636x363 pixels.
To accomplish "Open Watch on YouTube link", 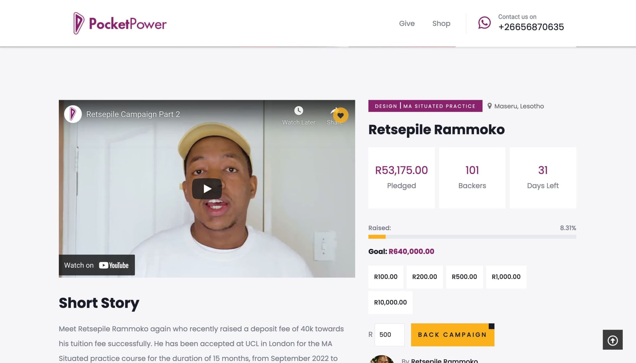I will point(97,265).
